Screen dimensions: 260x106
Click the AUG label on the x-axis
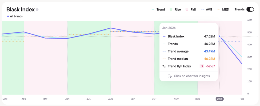pyautogui.click(x=111, y=99)
